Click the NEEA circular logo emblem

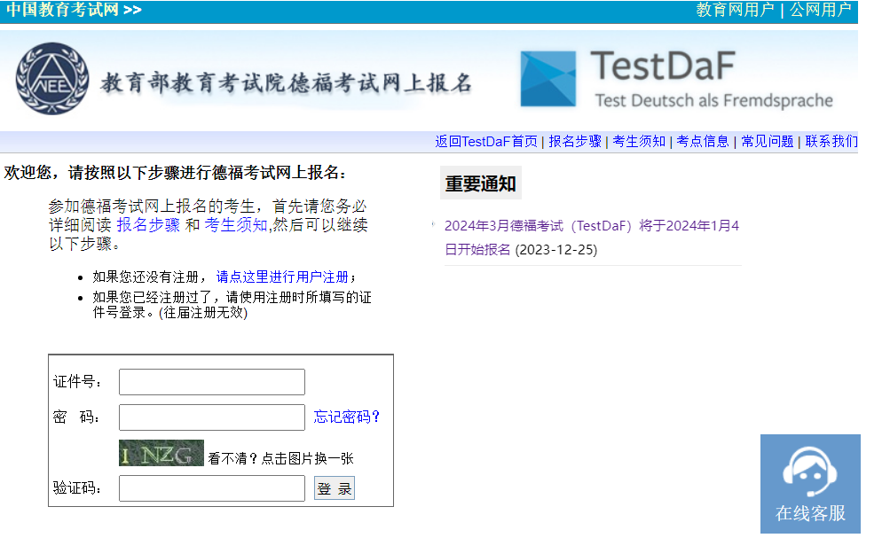click(52, 78)
